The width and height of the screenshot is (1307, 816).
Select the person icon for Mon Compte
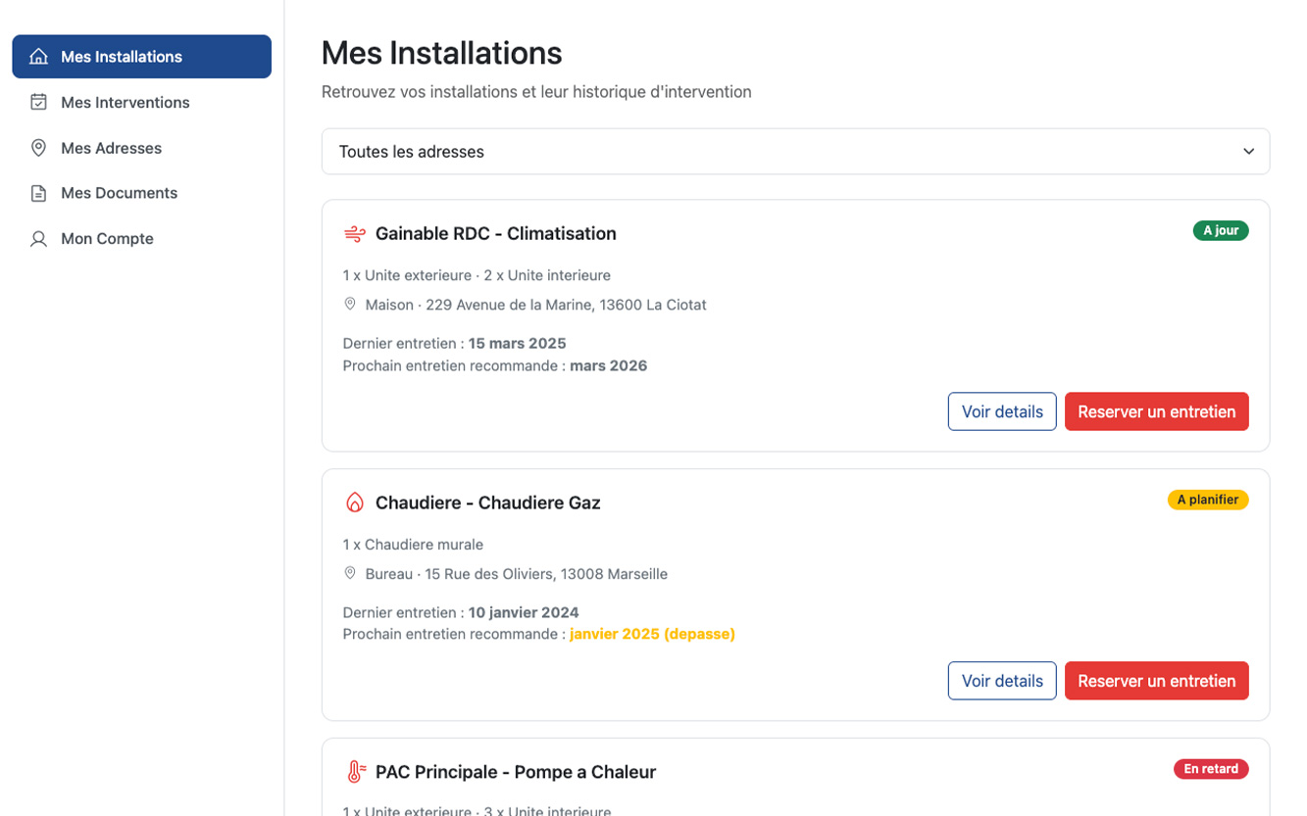pyautogui.click(x=38, y=238)
